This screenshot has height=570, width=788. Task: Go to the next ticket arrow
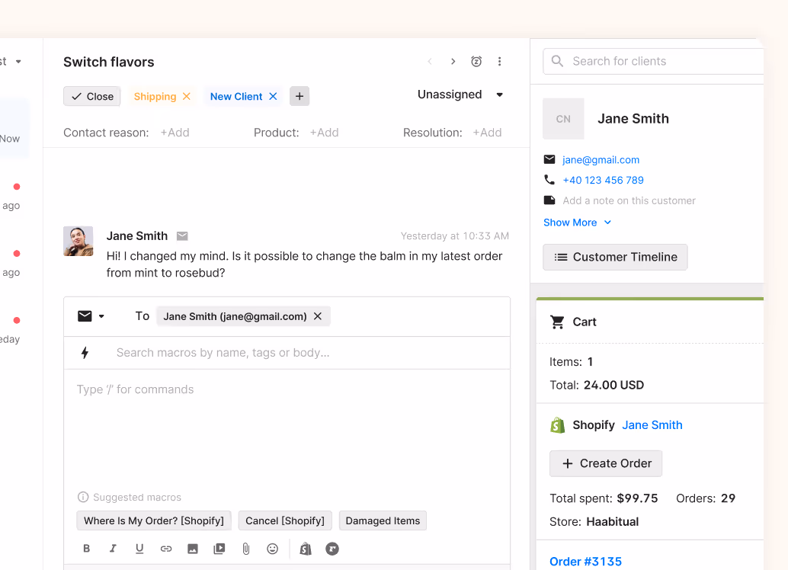(x=453, y=62)
